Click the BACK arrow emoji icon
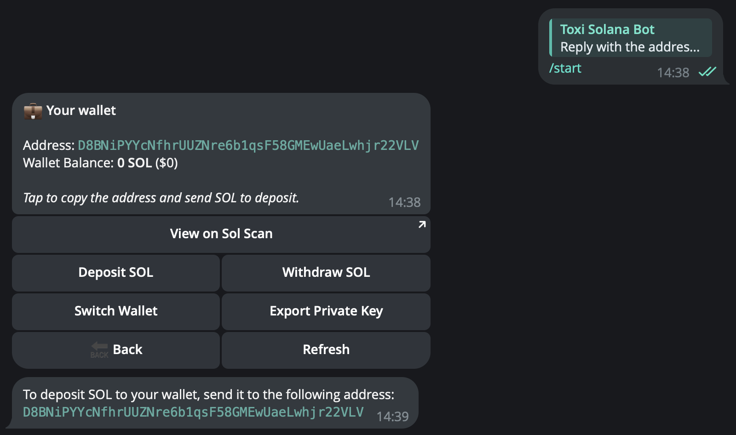The height and width of the screenshot is (435, 736). point(99,349)
